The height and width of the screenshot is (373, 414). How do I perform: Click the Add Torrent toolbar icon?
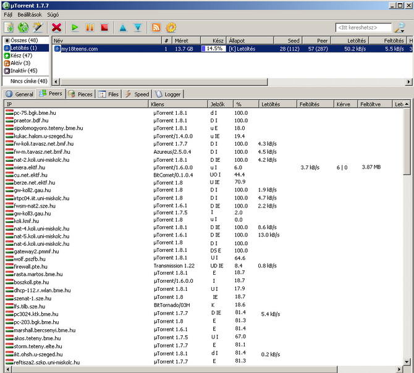[9, 27]
